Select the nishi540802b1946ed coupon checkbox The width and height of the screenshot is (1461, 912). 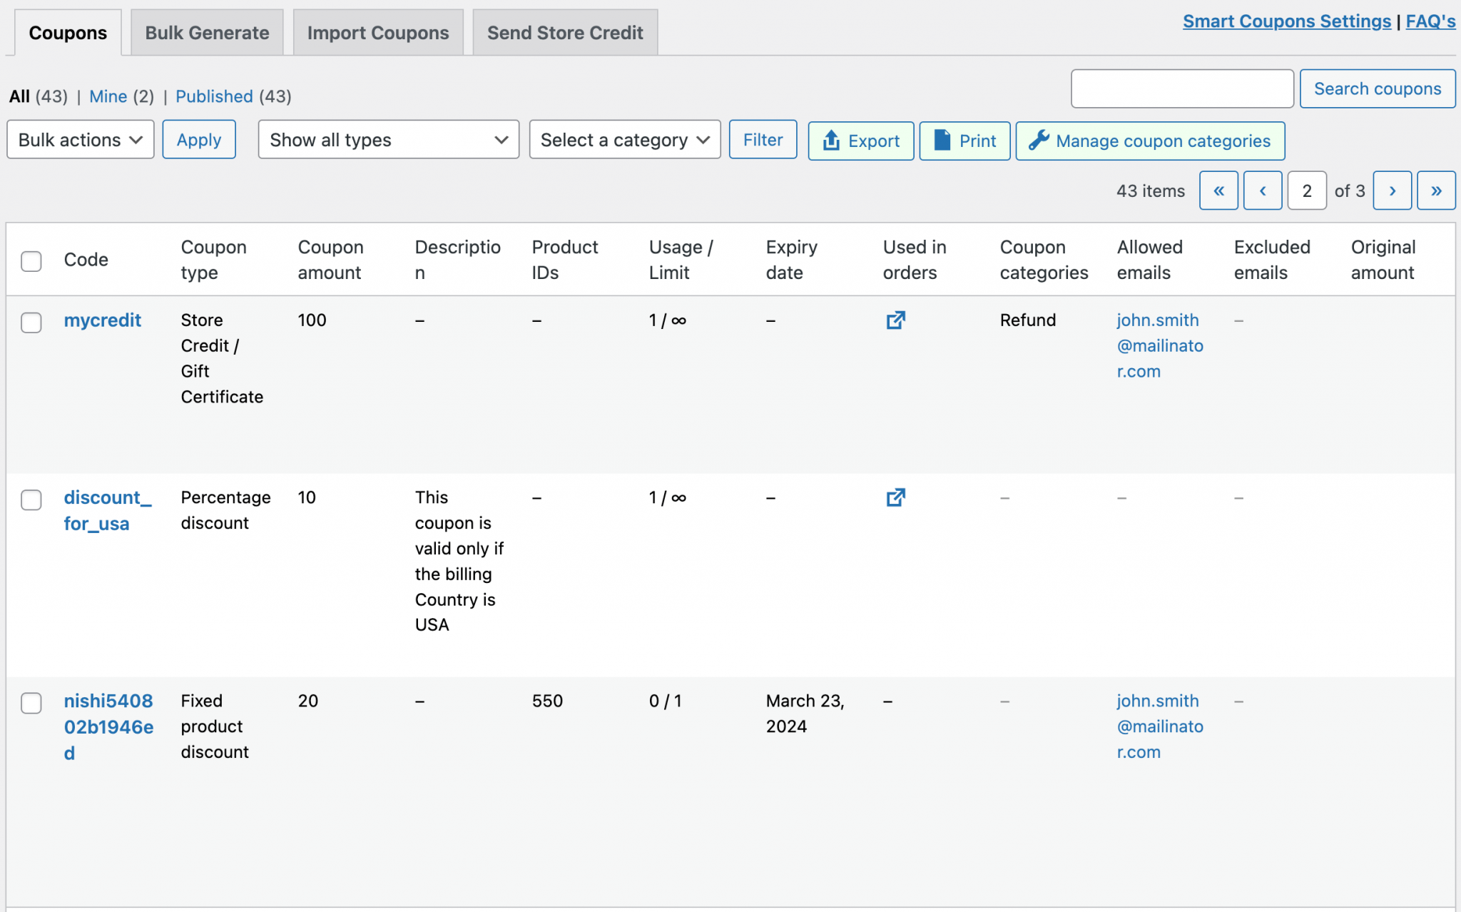click(31, 703)
